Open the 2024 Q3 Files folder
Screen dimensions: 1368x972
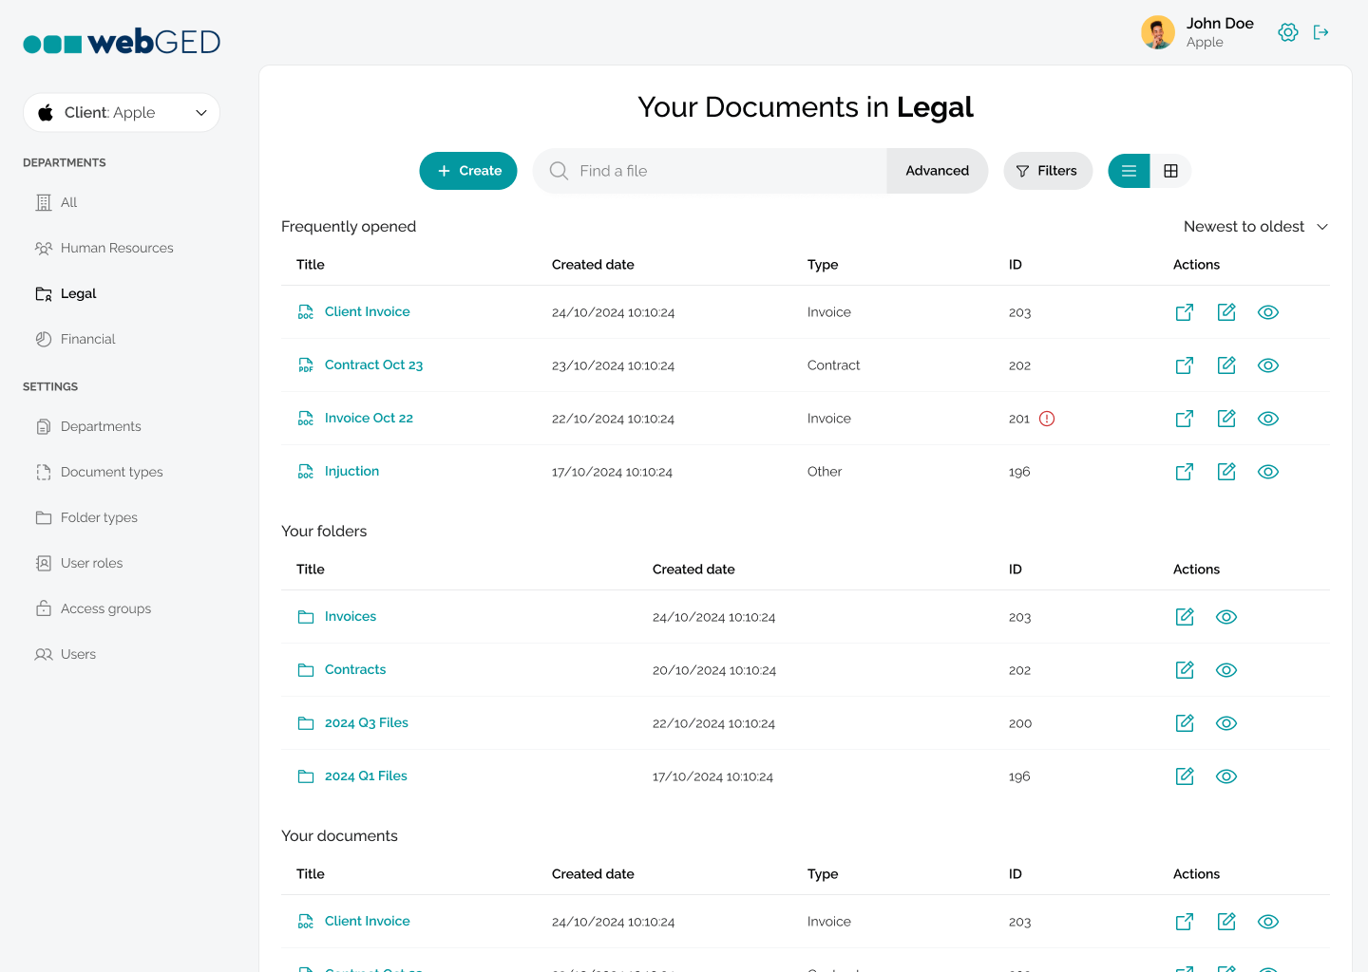[367, 722]
